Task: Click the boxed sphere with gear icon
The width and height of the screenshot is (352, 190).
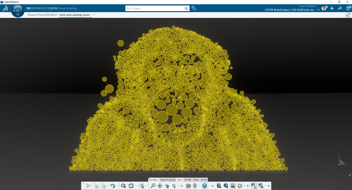Action: click(x=233, y=186)
